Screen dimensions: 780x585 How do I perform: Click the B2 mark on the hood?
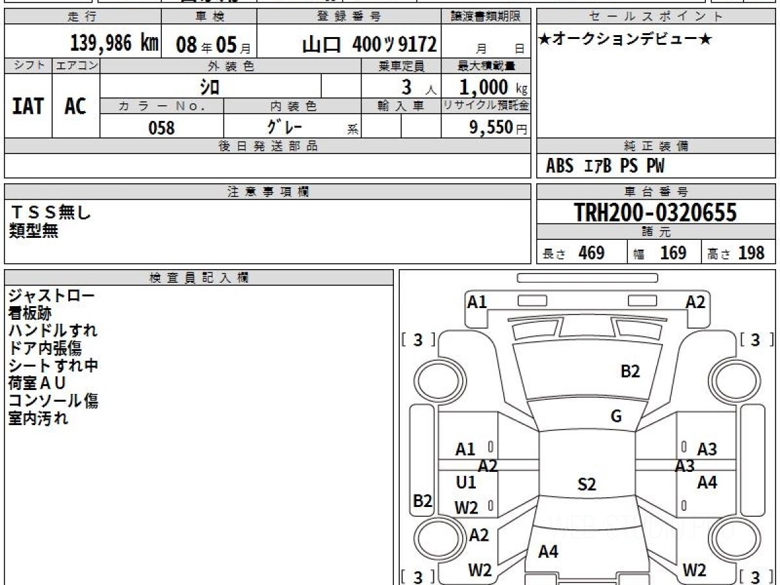tap(630, 371)
